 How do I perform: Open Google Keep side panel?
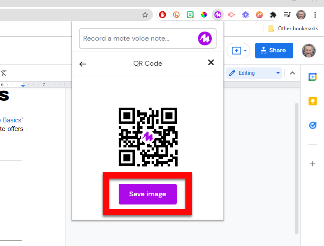tap(313, 101)
